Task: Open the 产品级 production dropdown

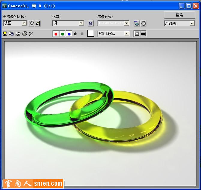Action: tap(179, 23)
